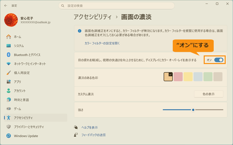This screenshot has height=145, width=233.
Task: Open ヘルプを表示 link
Action: (90, 127)
